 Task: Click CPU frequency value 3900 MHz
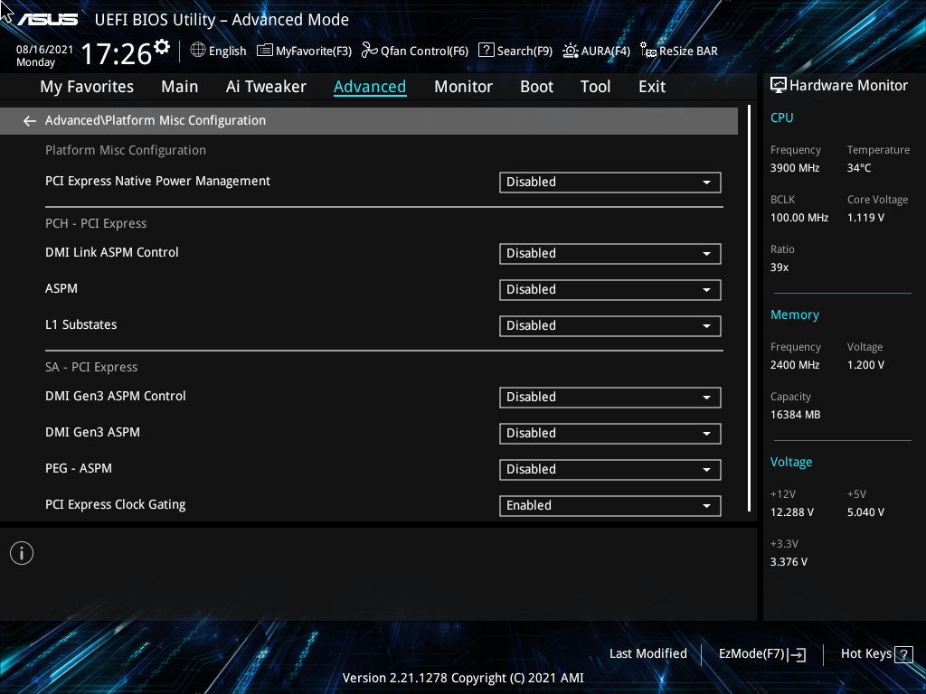pyautogui.click(x=794, y=168)
